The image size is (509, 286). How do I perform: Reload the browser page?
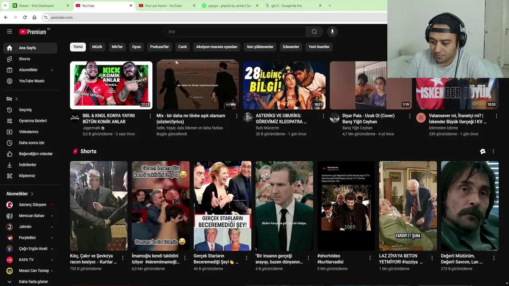point(25,17)
